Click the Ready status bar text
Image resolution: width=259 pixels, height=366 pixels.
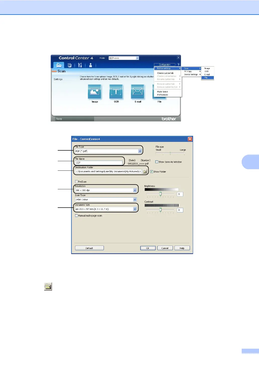pos(59,119)
